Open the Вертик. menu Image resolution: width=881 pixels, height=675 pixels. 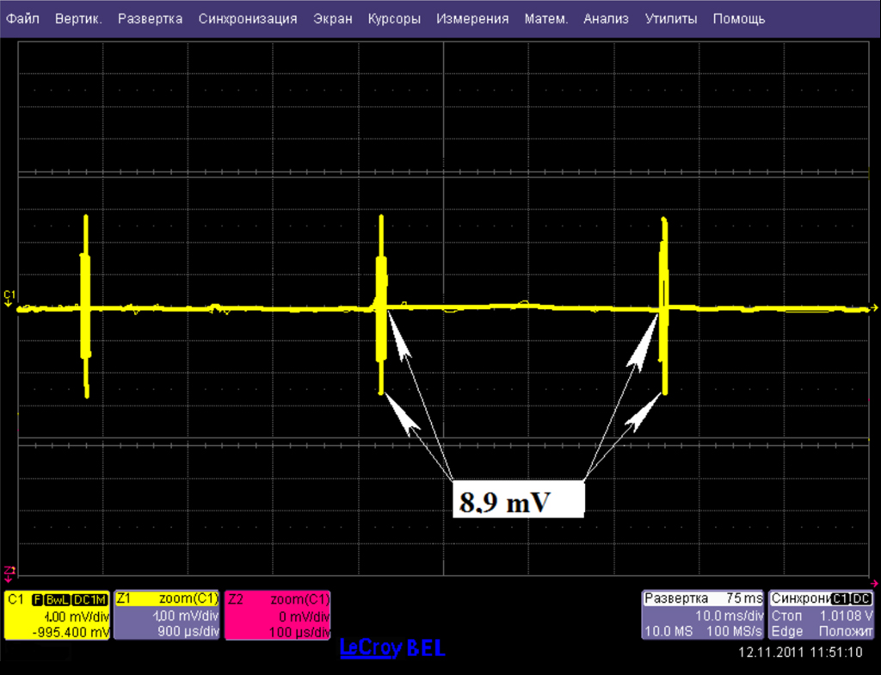tap(78, 19)
